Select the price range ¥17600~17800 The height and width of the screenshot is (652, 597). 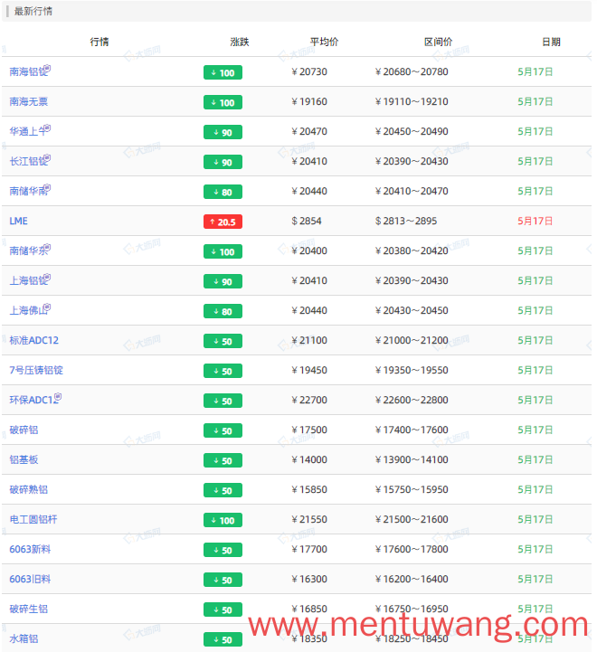click(x=412, y=549)
